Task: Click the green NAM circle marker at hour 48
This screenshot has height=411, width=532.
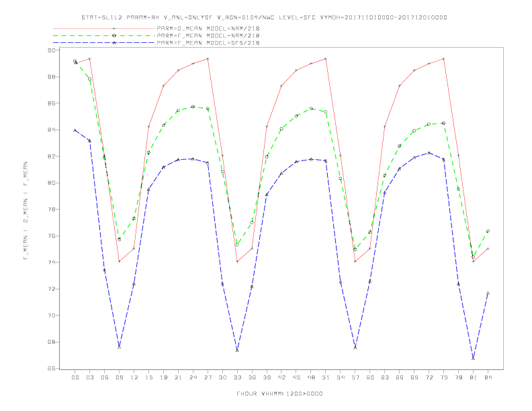Action: (311, 109)
